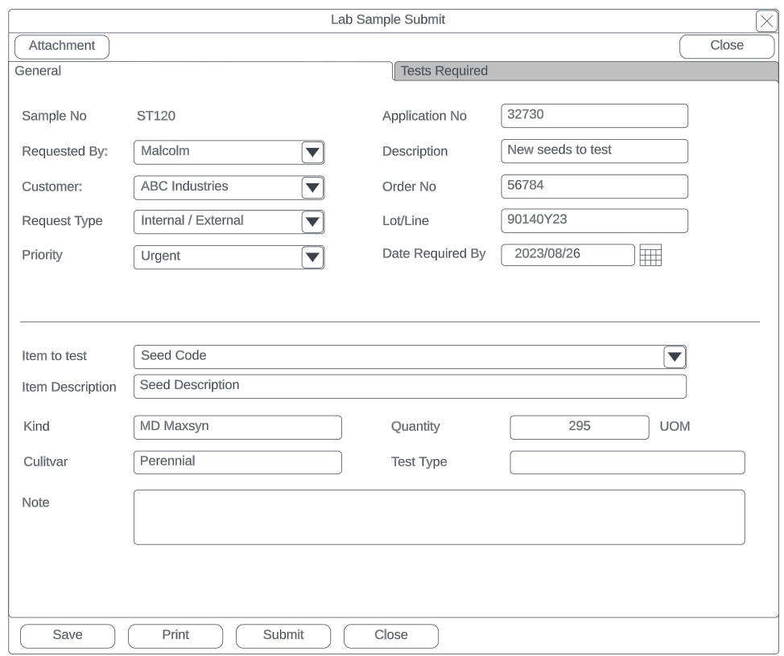
Task: Click the Attachment button
Action: 62,47
